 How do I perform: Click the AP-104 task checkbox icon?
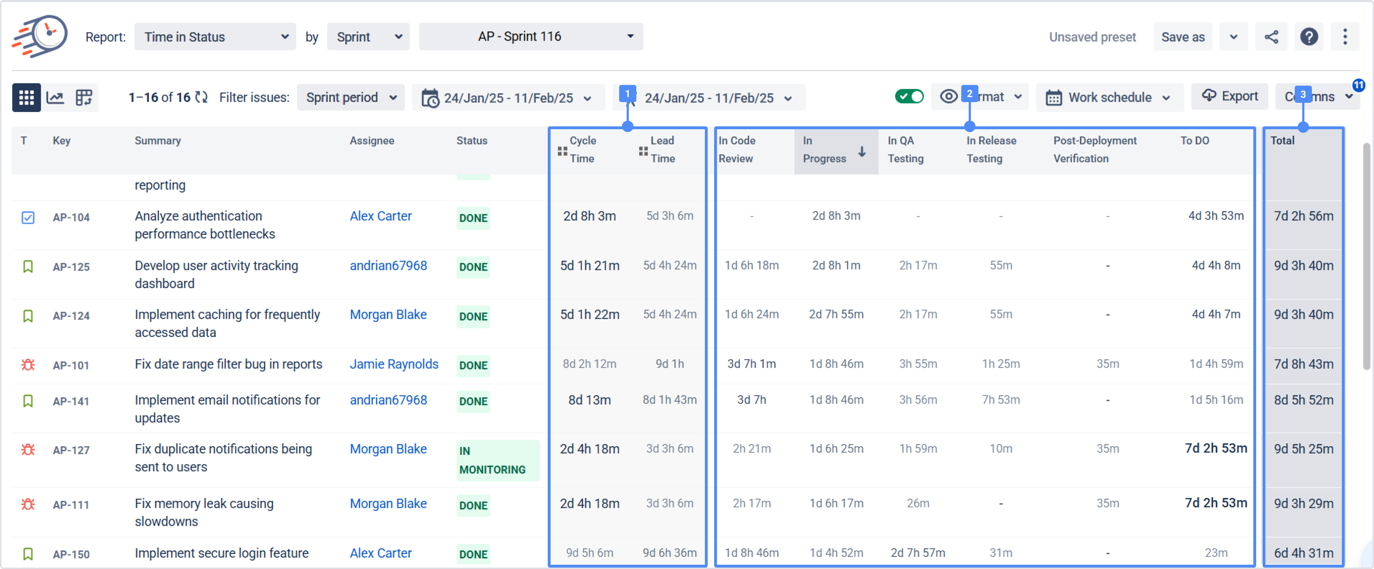28,218
